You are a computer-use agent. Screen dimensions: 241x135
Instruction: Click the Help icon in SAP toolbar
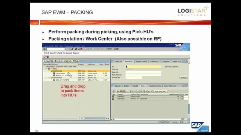[114, 49]
